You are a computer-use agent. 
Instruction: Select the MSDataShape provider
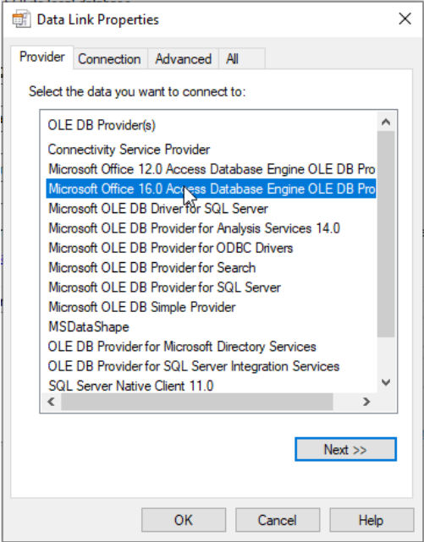[89, 327]
